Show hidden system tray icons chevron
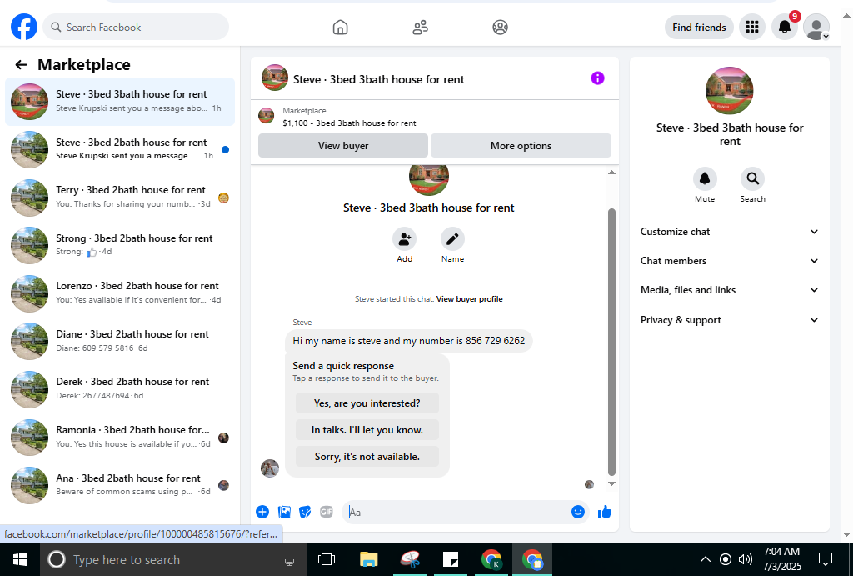 (x=705, y=559)
